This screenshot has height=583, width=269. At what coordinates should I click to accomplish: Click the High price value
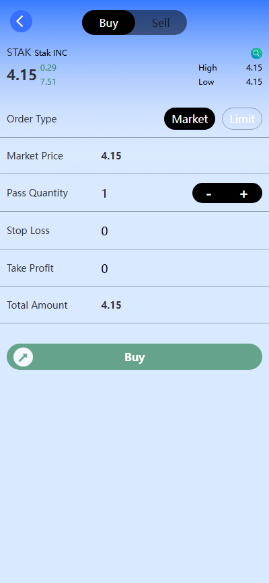(254, 68)
